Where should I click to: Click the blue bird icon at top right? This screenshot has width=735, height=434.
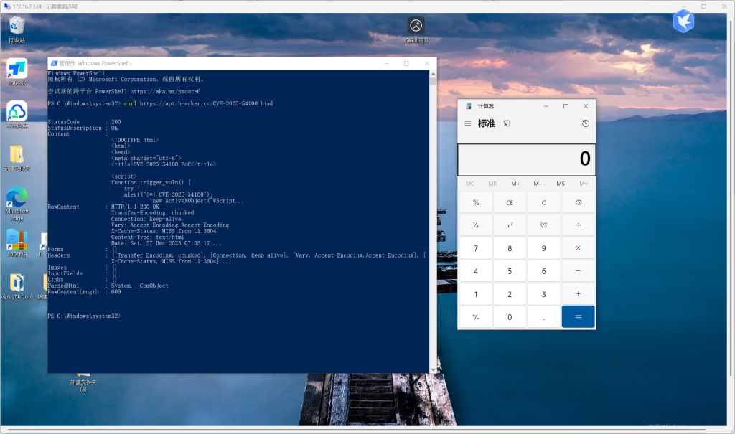tap(683, 22)
